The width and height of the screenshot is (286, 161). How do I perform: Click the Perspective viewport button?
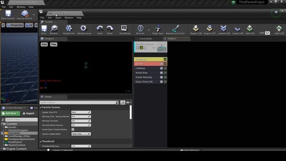pyautogui.click(x=15, y=25)
